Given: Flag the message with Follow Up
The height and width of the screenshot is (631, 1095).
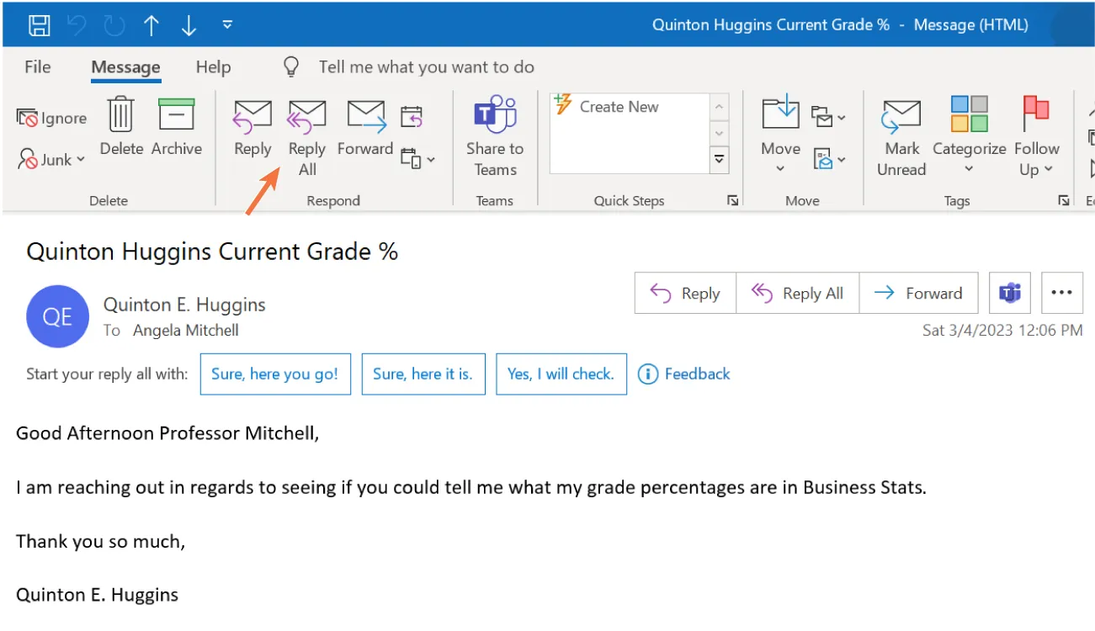Looking at the screenshot, I should click(1036, 135).
